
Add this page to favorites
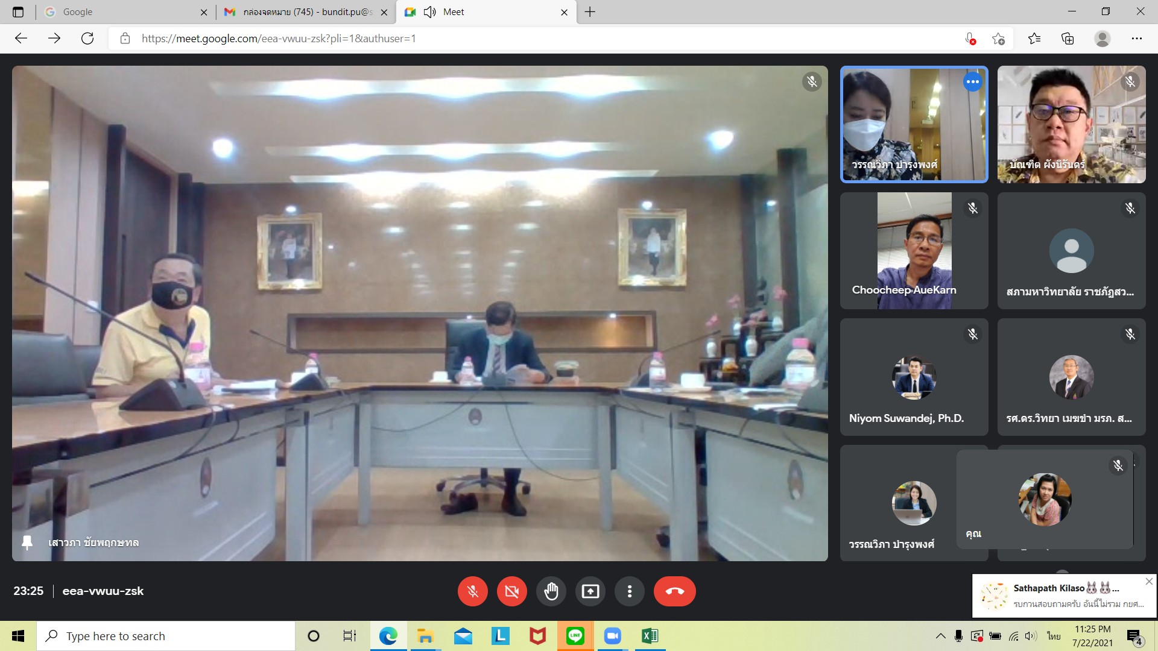point(998,39)
